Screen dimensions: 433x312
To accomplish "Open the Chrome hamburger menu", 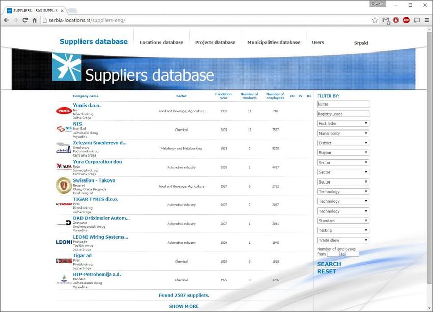I will (x=426, y=20).
